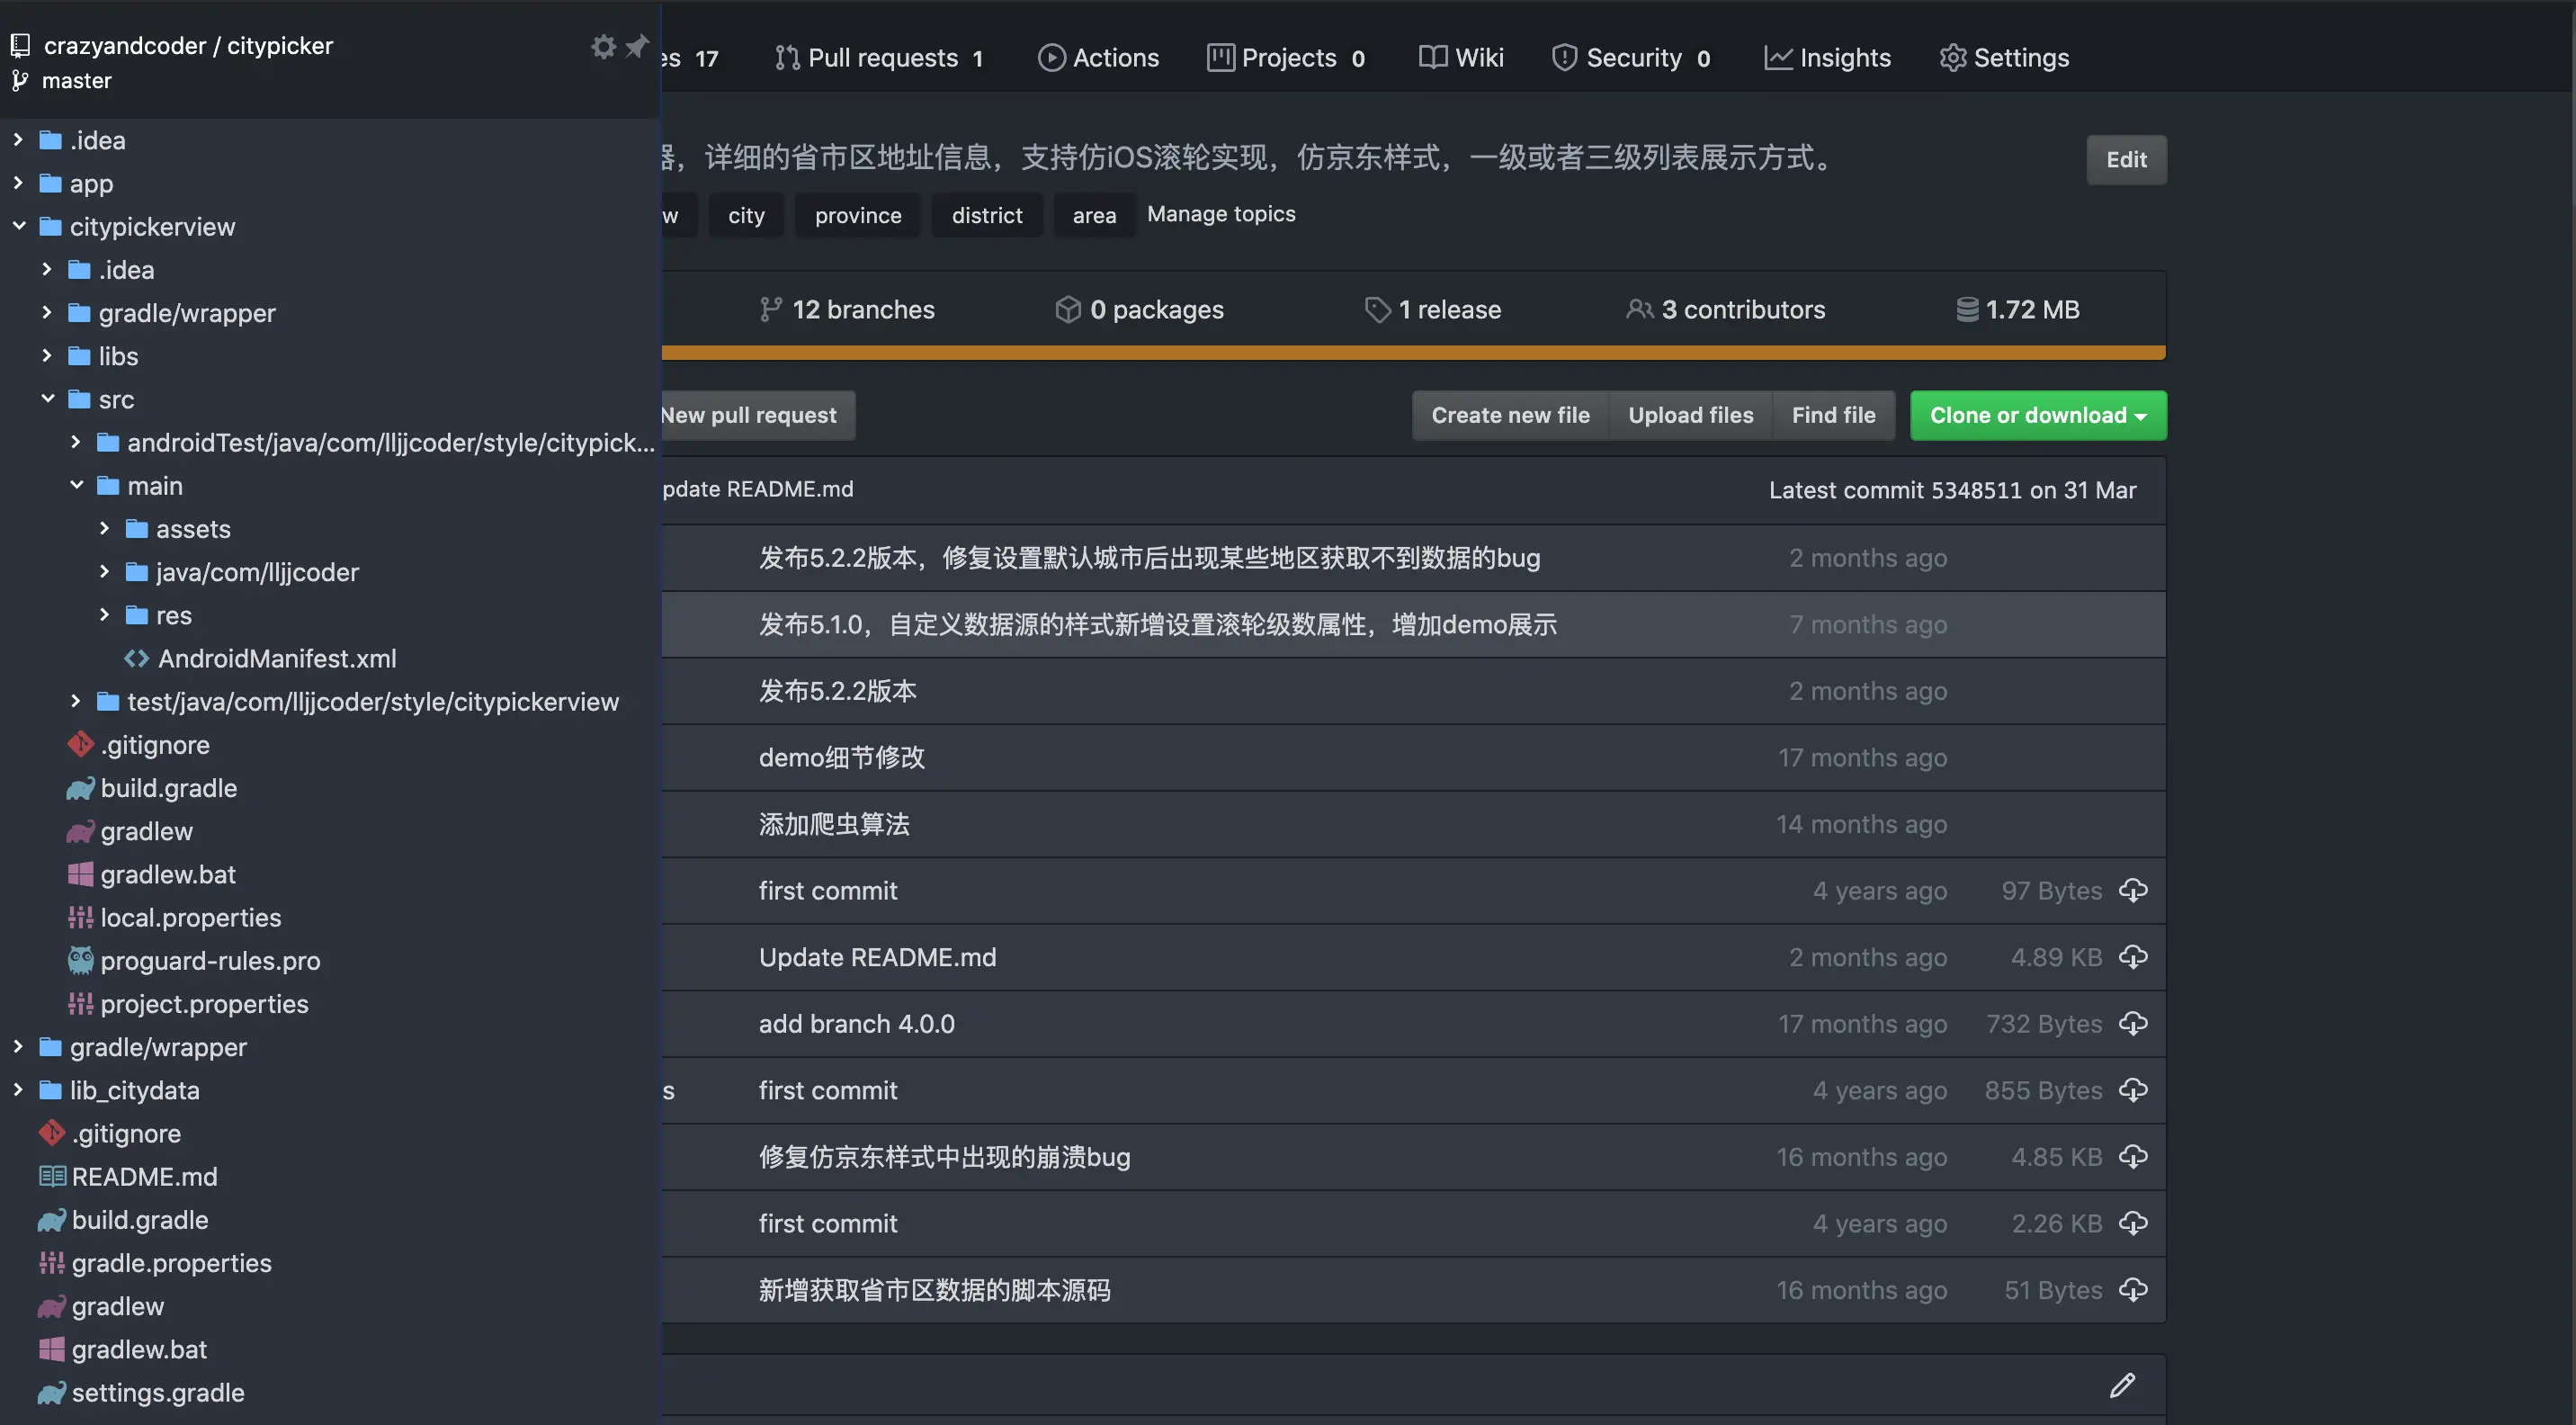Screen dimensions: 2576x1425
Task: Click the 1 release tag icon
Action: (1377, 310)
